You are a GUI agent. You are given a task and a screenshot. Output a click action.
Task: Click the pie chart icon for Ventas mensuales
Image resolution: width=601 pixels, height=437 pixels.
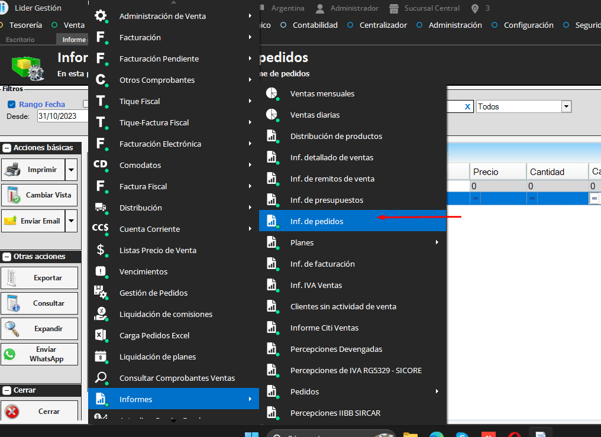(272, 93)
